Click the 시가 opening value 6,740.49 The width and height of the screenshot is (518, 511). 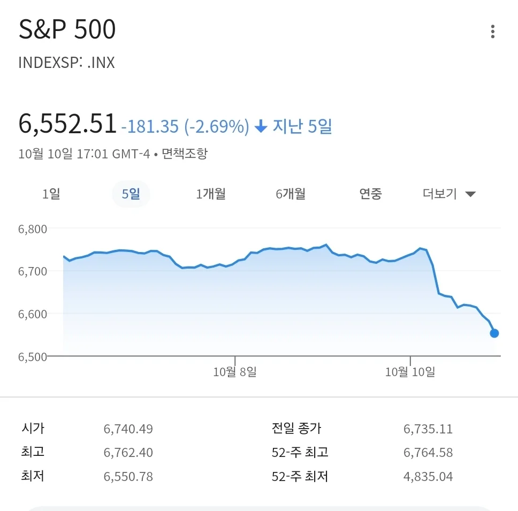[x=128, y=429]
